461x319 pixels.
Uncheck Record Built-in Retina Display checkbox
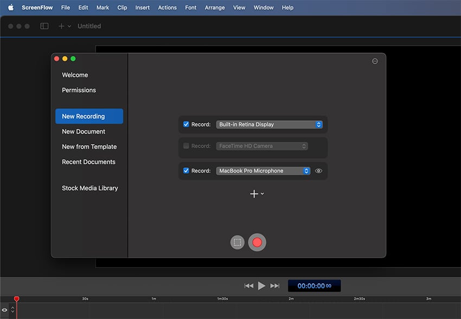186,124
